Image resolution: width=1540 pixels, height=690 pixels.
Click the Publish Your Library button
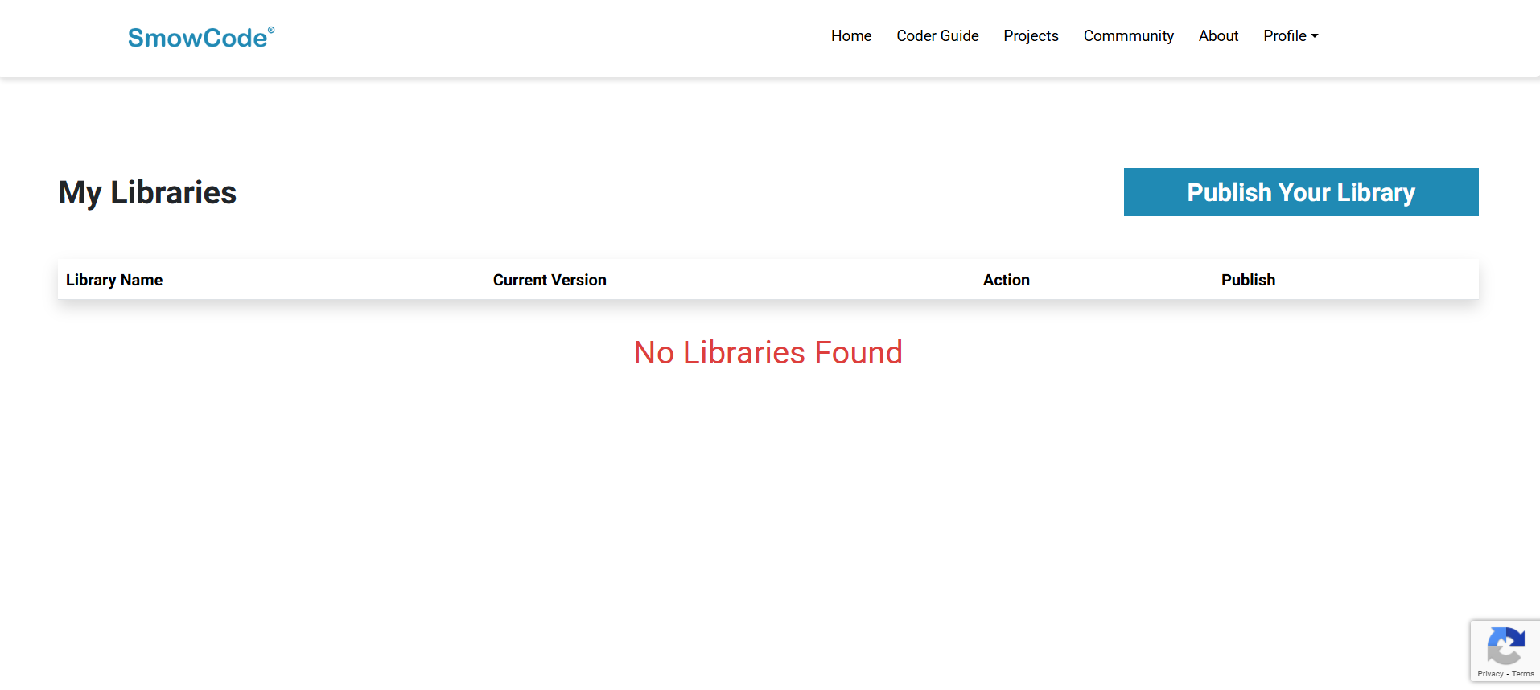(1301, 192)
